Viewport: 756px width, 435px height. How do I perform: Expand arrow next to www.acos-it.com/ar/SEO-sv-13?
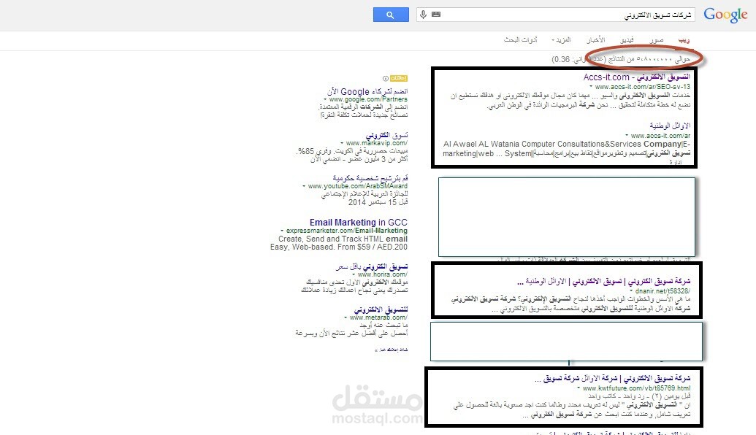point(591,87)
